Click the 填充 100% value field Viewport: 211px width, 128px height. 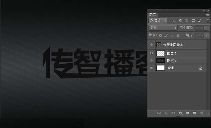click(x=199, y=35)
